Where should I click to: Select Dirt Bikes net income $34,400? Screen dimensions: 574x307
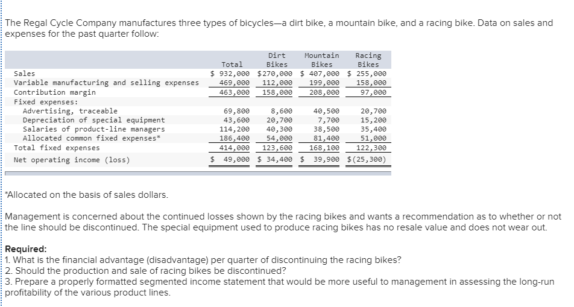[x=275, y=160]
